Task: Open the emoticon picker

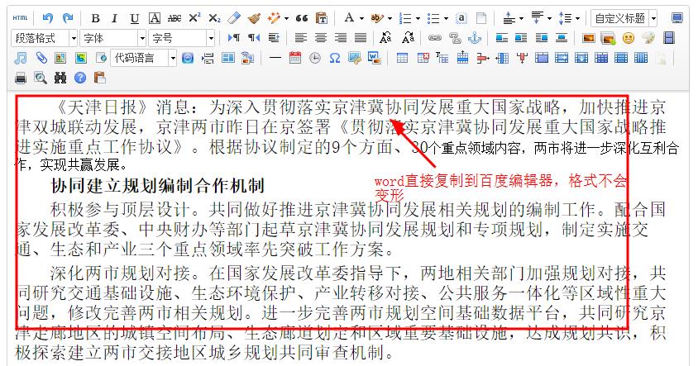Action: (628, 38)
